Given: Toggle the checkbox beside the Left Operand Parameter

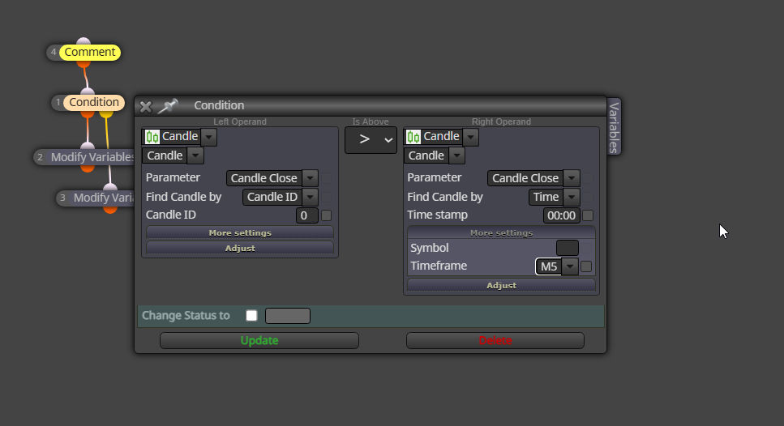Looking at the screenshot, I should click(327, 178).
